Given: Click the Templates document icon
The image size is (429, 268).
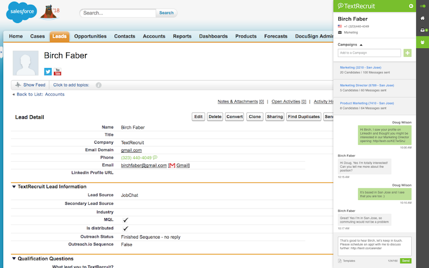Looking at the screenshot, I should coord(339,261).
